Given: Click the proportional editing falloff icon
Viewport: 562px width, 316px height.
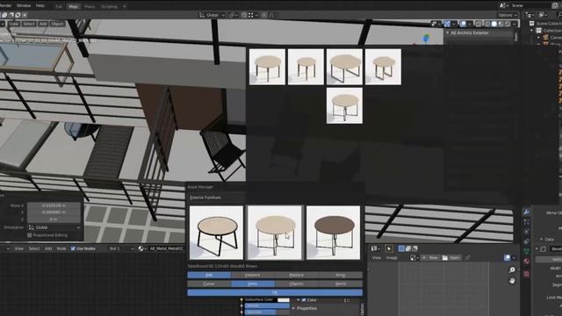Looking at the screenshot, I should pos(271,15).
